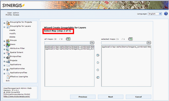
Task: Click filter icon beside all maps field
Action: [92, 43]
